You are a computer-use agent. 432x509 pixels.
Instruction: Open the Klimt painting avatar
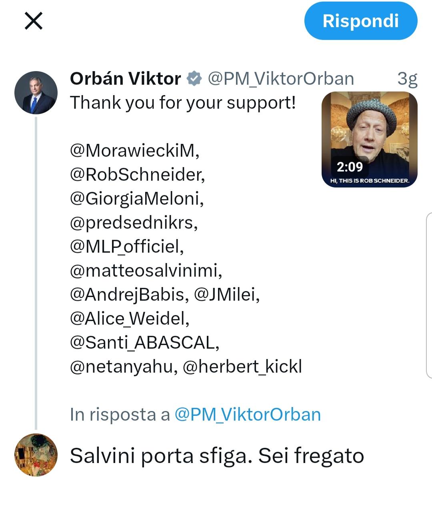[36, 455]
